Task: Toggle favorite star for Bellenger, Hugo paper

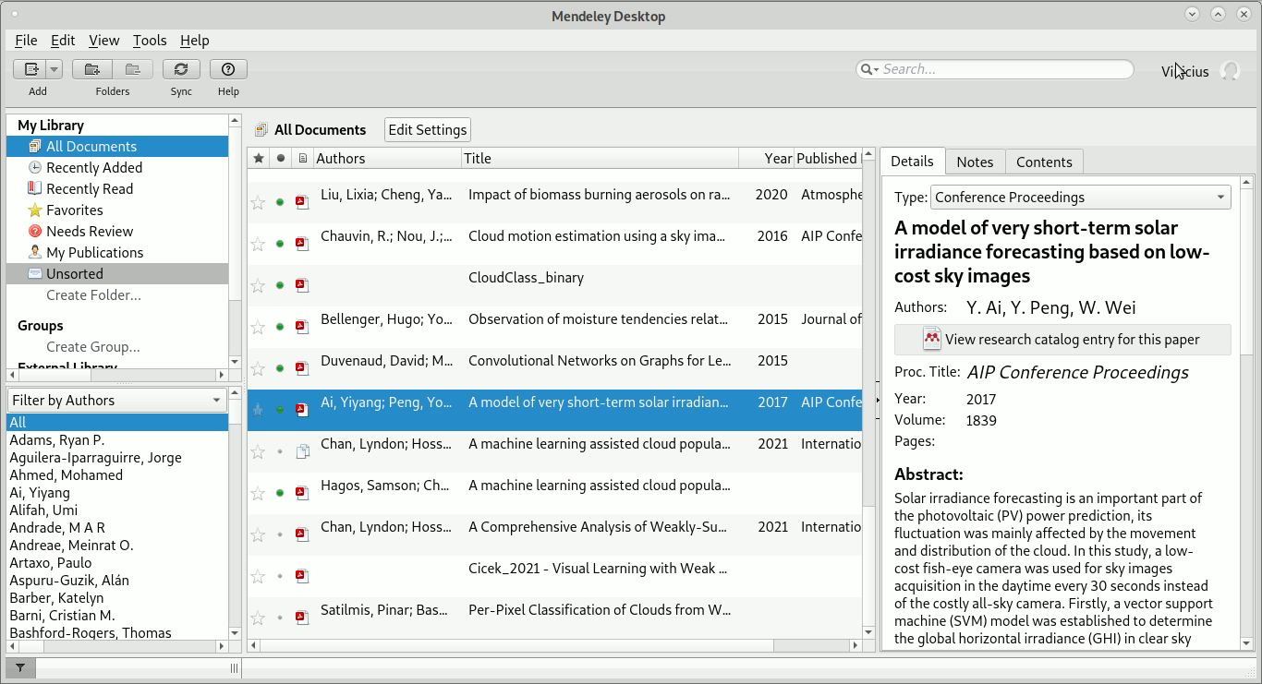Action: click(258, 327)
